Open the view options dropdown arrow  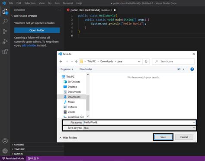(x=183, y=69)
